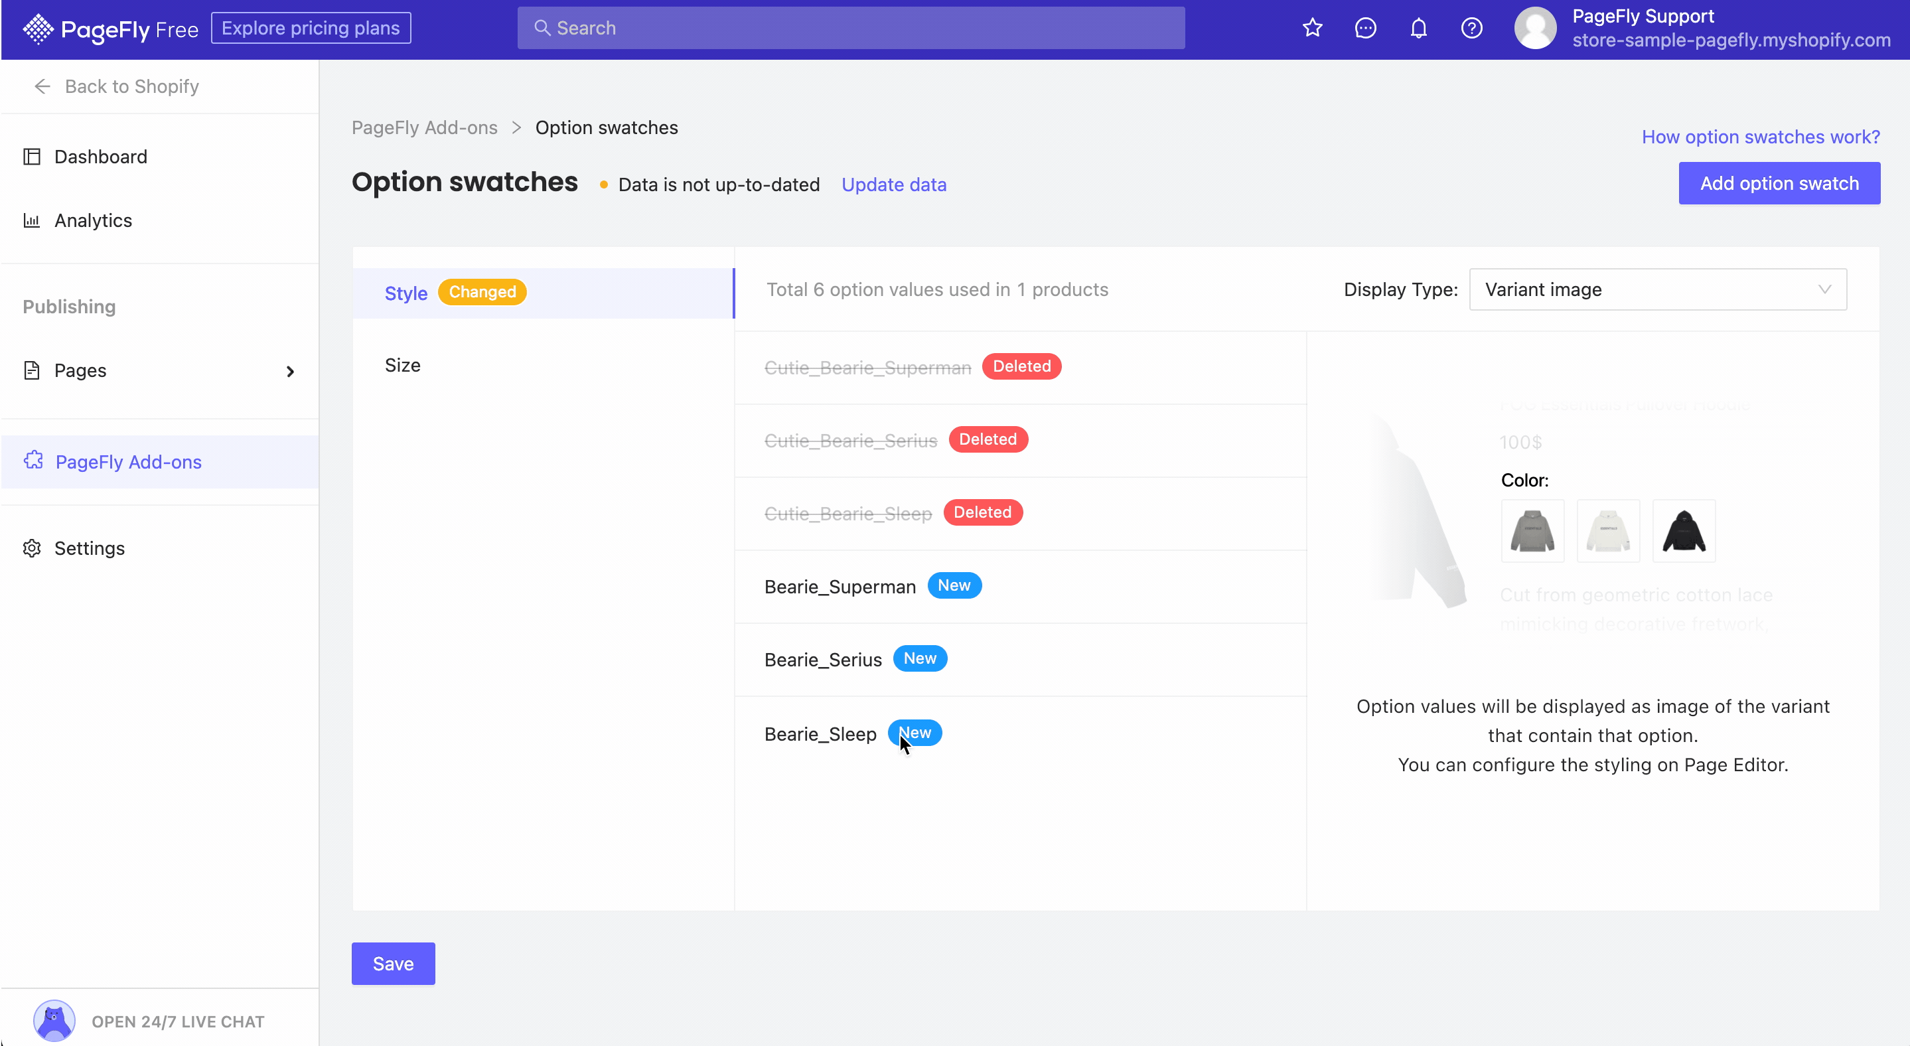Click Explore pricing plans button

[311, 28]
